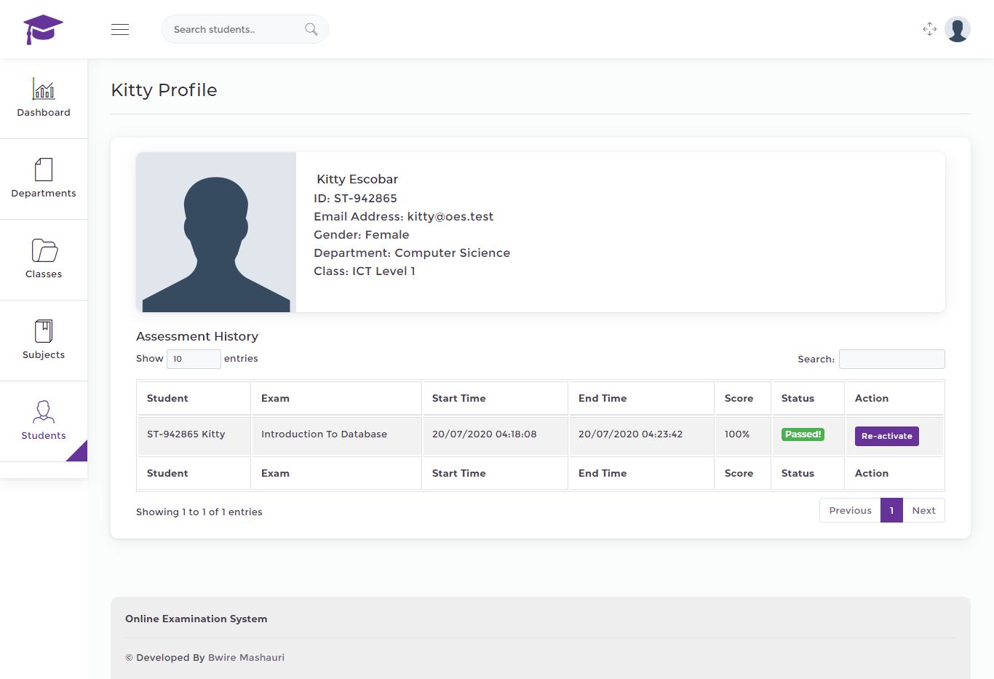Navigate to Subjects section
This screenshot has width=994, height=679.
click(44, 341)
